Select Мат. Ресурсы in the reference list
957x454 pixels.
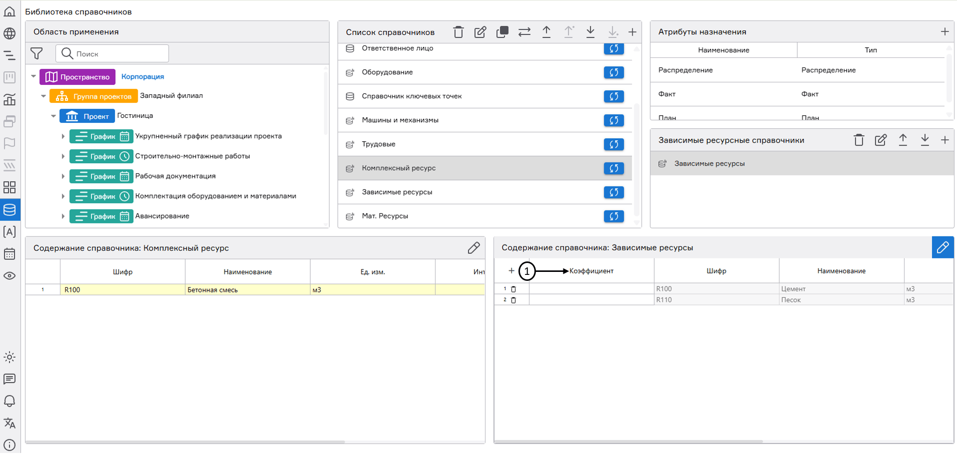[x=385, y=216]
